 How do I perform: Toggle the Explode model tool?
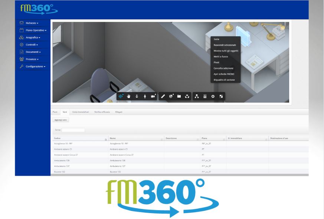tap(187, 96)
